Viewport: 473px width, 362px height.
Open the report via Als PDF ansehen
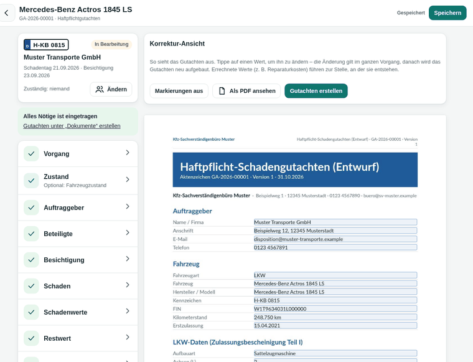point(246,91)
